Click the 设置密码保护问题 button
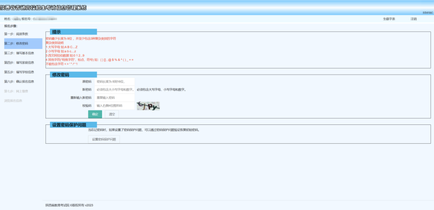Screen dimensions: 434x210 (104, 139)
